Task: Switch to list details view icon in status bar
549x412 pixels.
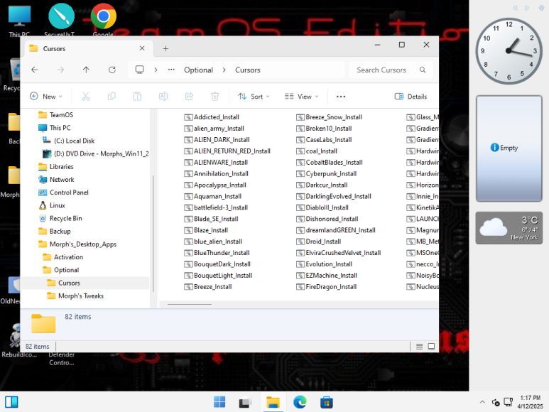Action: (419, 346)
